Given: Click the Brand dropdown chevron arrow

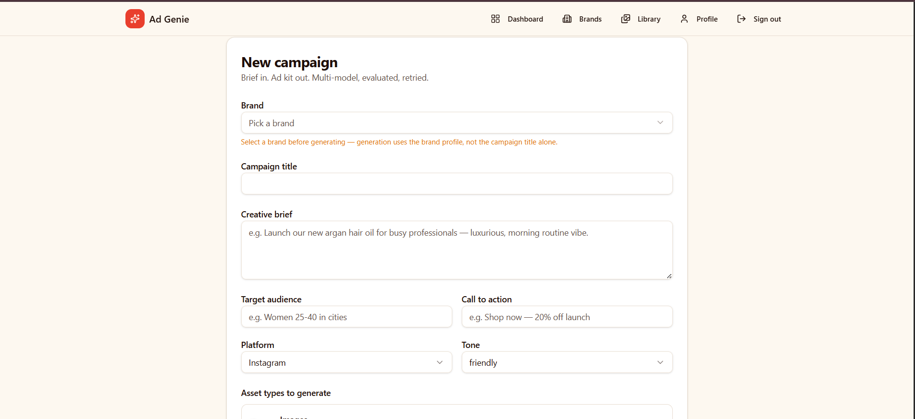Looking at the screenshot, I should click(660, 123).
